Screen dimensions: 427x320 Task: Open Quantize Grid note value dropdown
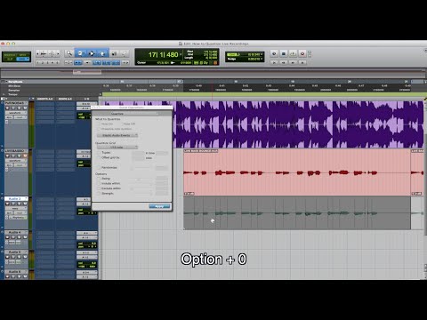[x=117, y=147]
